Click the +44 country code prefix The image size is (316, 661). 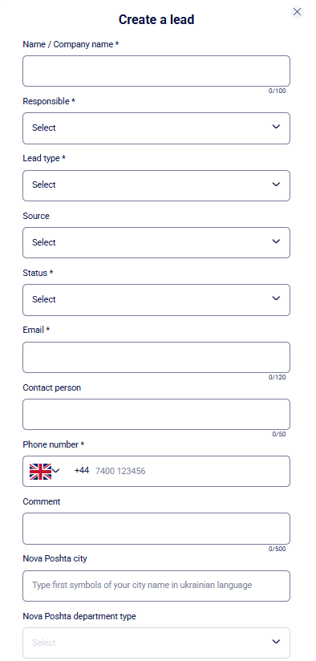point(82,470)
